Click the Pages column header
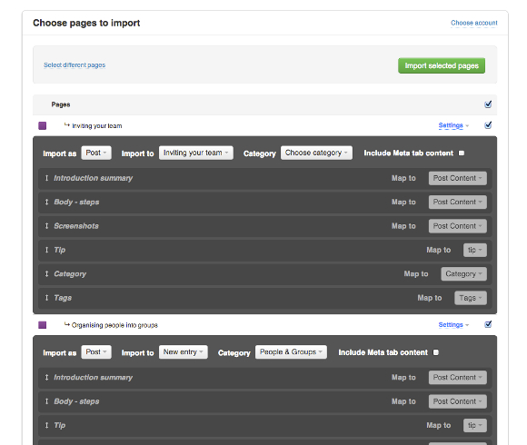Screen dimensions: 527x445 61,104
